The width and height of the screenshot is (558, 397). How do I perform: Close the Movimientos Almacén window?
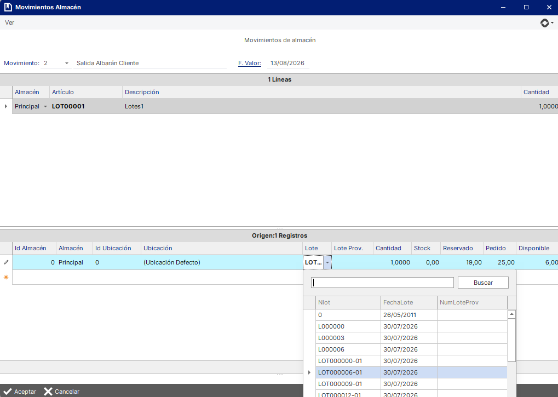pos(549,7)
